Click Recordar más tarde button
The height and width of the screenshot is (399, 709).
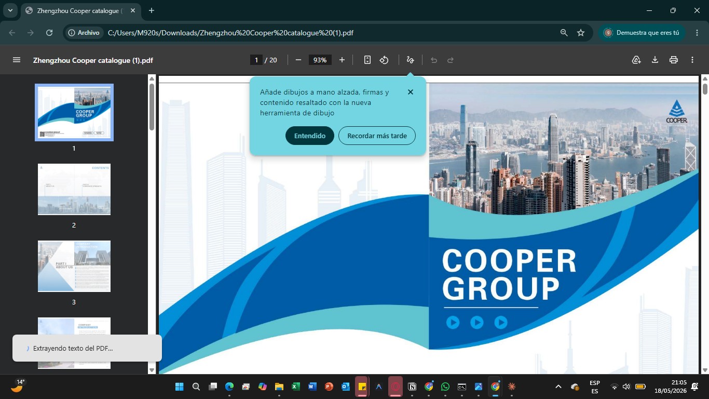(377, 136)
